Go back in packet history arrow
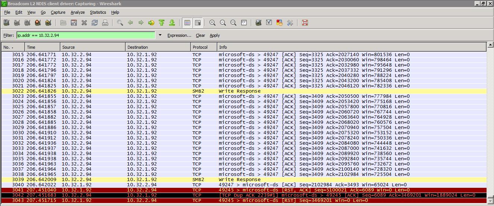Image resolution: width=494 pixels, height=206 pixels. coord(130,23)
